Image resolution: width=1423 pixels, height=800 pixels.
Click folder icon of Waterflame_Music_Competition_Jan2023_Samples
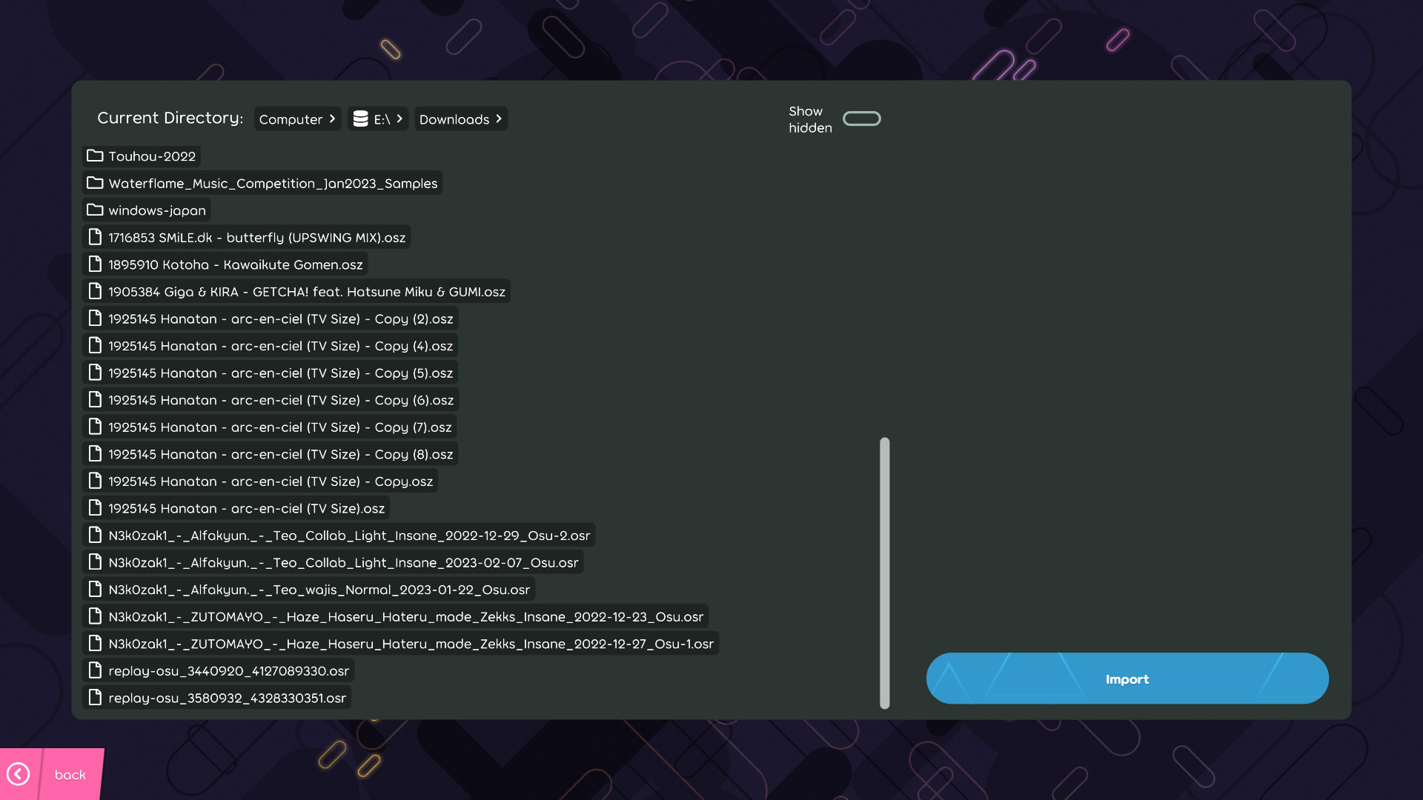95,183
